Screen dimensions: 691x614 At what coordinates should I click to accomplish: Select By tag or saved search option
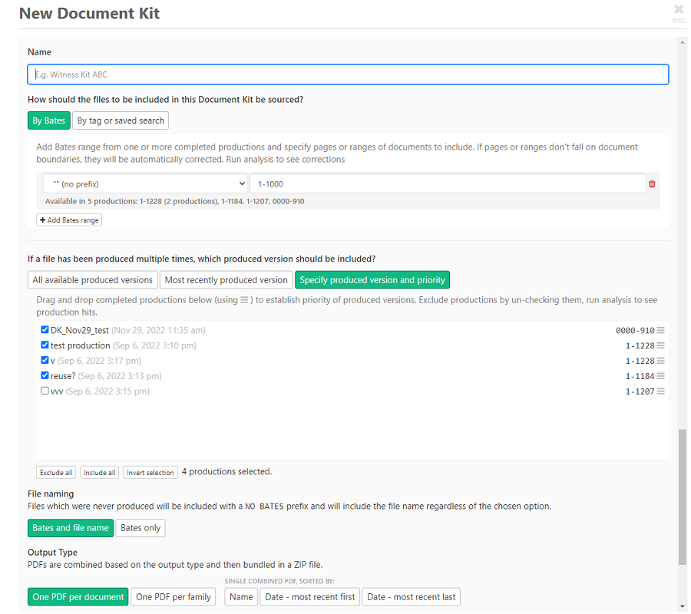pyautogui.click(x=121, y=120)
